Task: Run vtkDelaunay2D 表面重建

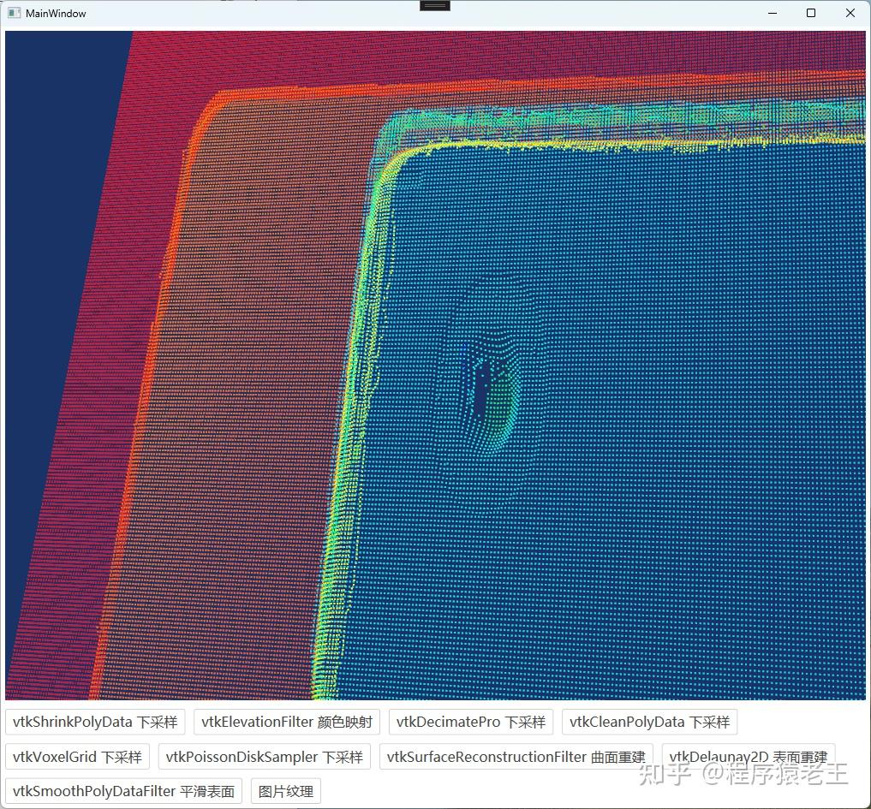Action: coord(749,756)
